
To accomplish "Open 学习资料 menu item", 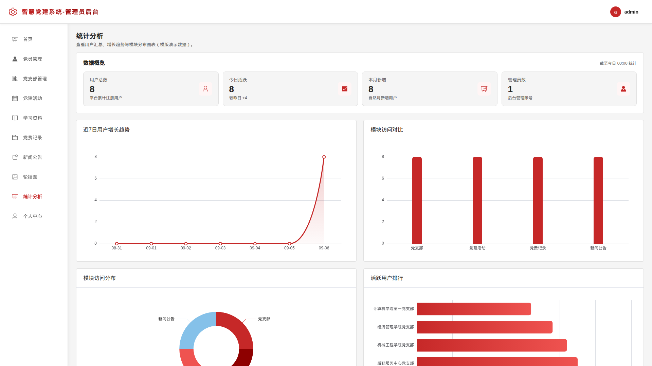I will 34,118.
